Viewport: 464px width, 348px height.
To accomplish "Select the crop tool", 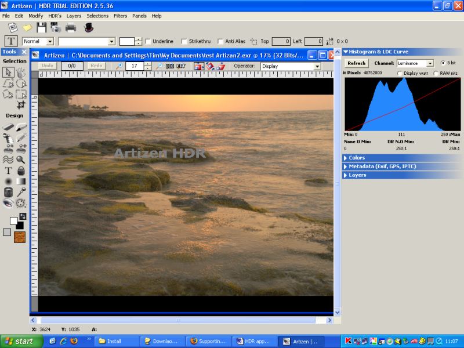I will click(x=21, y=105).
